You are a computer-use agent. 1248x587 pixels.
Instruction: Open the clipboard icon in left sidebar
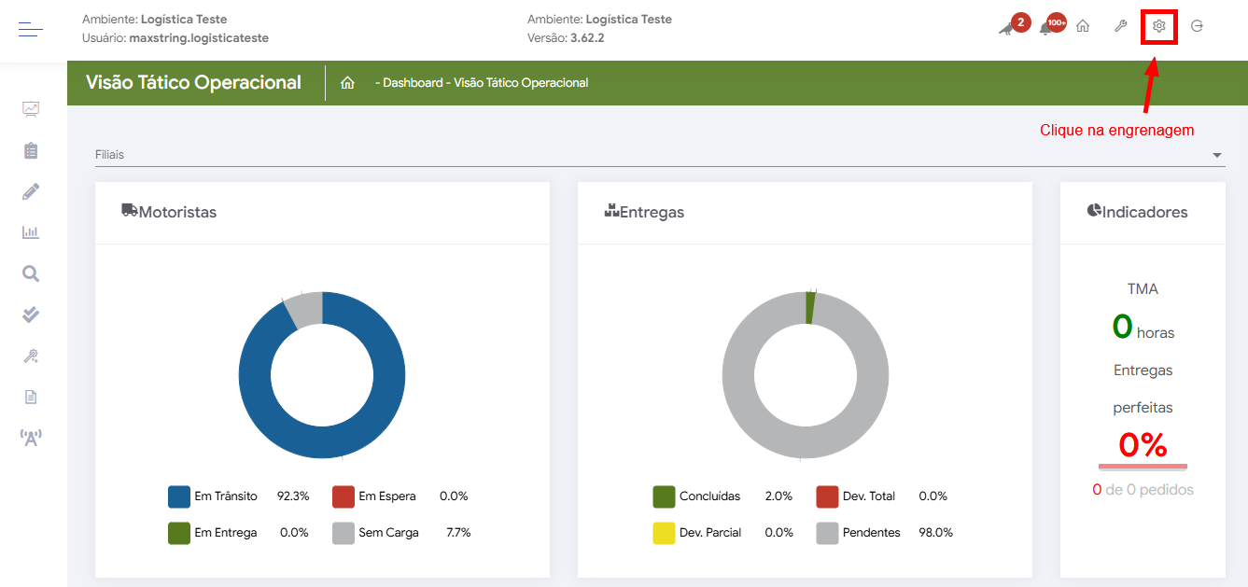(x=31, y=150)
